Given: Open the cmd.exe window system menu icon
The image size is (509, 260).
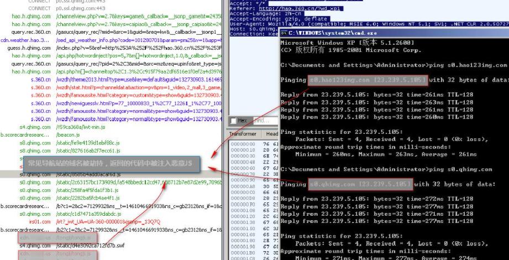Looking at the screenshot, I should (284, 33).
